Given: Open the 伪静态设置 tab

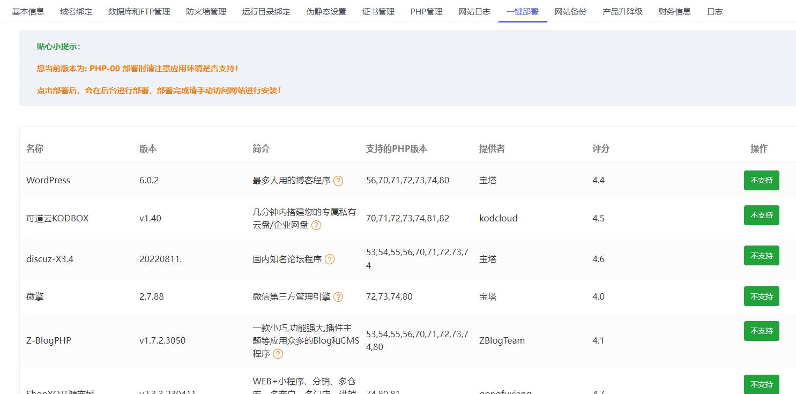Looking at the screenshot, I should click(326, 11).
